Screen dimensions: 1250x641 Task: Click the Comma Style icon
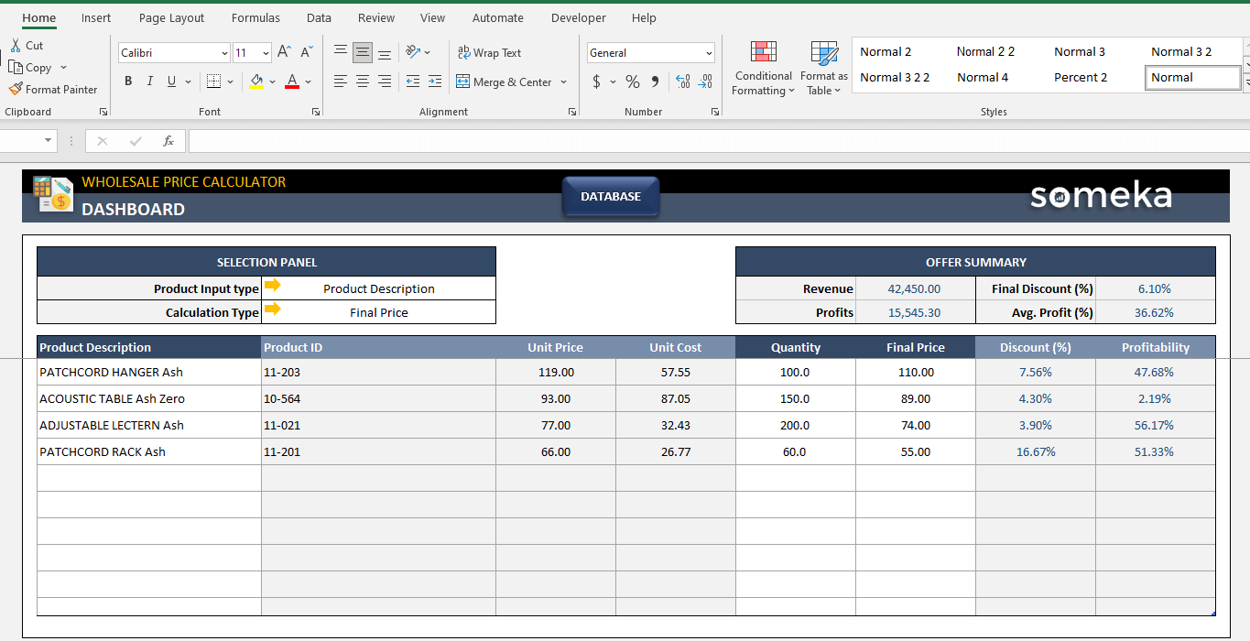pyautogui.click(x=653, y=81)
